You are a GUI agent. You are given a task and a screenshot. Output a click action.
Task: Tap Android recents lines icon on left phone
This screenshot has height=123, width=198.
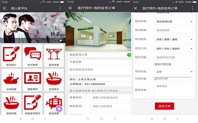(x=20, y=119)
